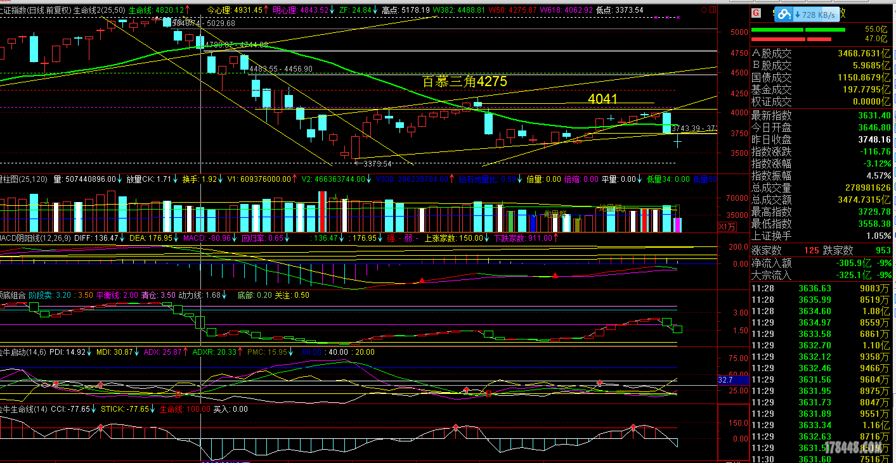This screenshot has height=463, width=896.
Task: Click the 动力线: 1.68 value
Action: pyautogui.click(x=199, y=295)
